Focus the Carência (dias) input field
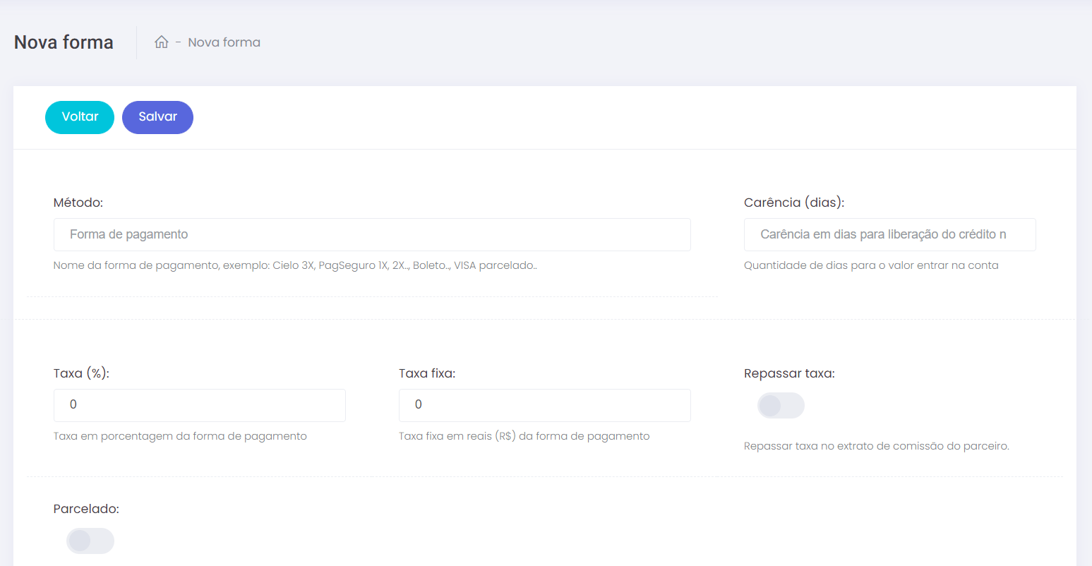 click(889, 234)
